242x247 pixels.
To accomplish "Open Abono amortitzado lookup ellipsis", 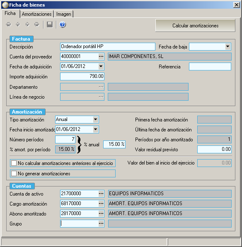I will coord(101,213).
